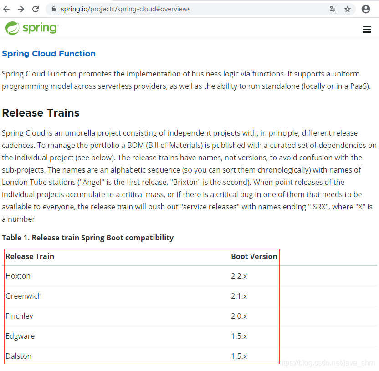
Task: Open the translate page icon
Action: point(333,9)
